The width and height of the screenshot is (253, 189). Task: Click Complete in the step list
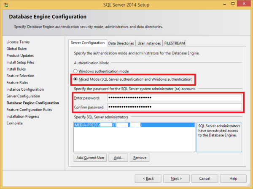tap(14, 123)
